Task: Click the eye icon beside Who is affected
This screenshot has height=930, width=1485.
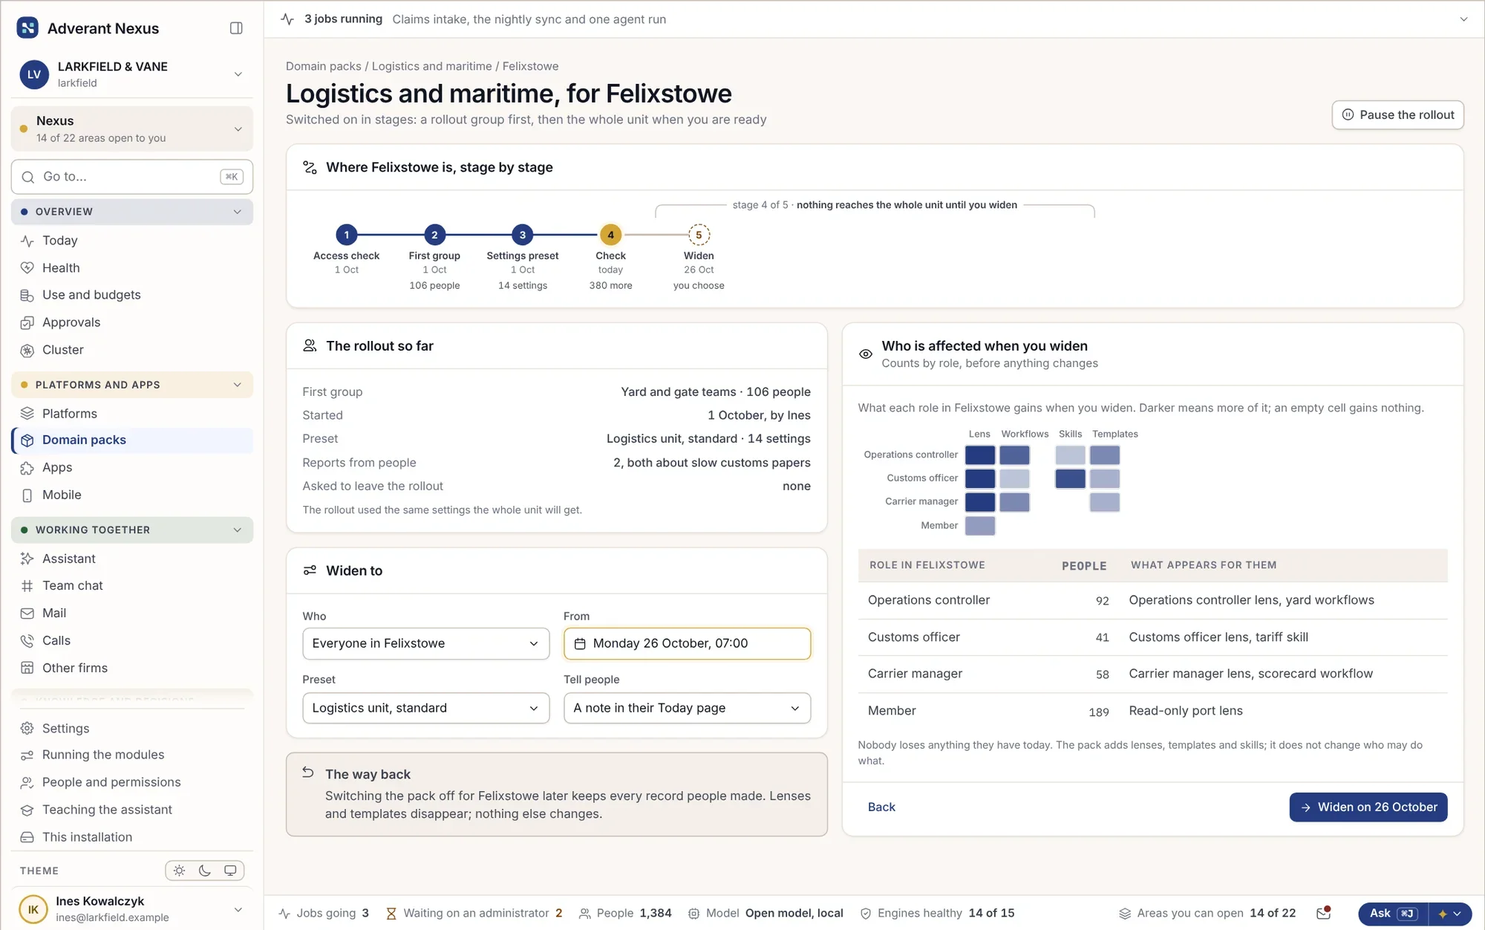Action: click(x=866, y=354)
